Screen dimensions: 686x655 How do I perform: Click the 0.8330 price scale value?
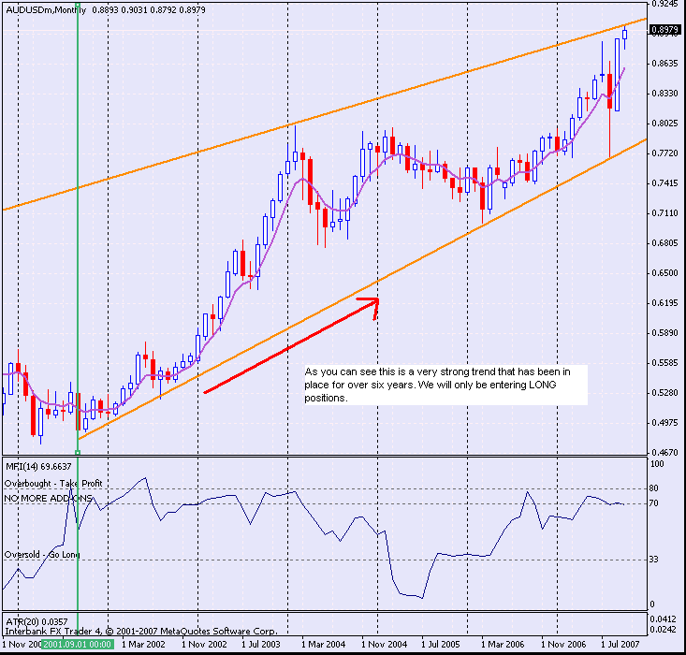(665, 94)
